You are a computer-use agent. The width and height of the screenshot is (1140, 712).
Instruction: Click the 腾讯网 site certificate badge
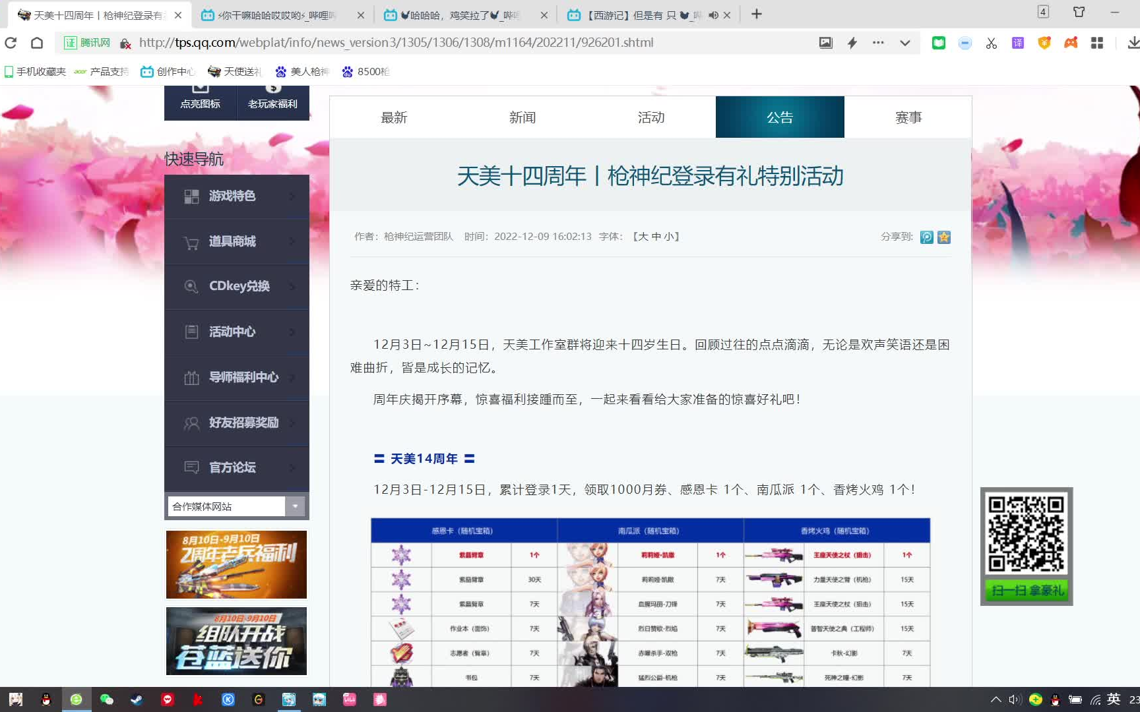(87, 43)
